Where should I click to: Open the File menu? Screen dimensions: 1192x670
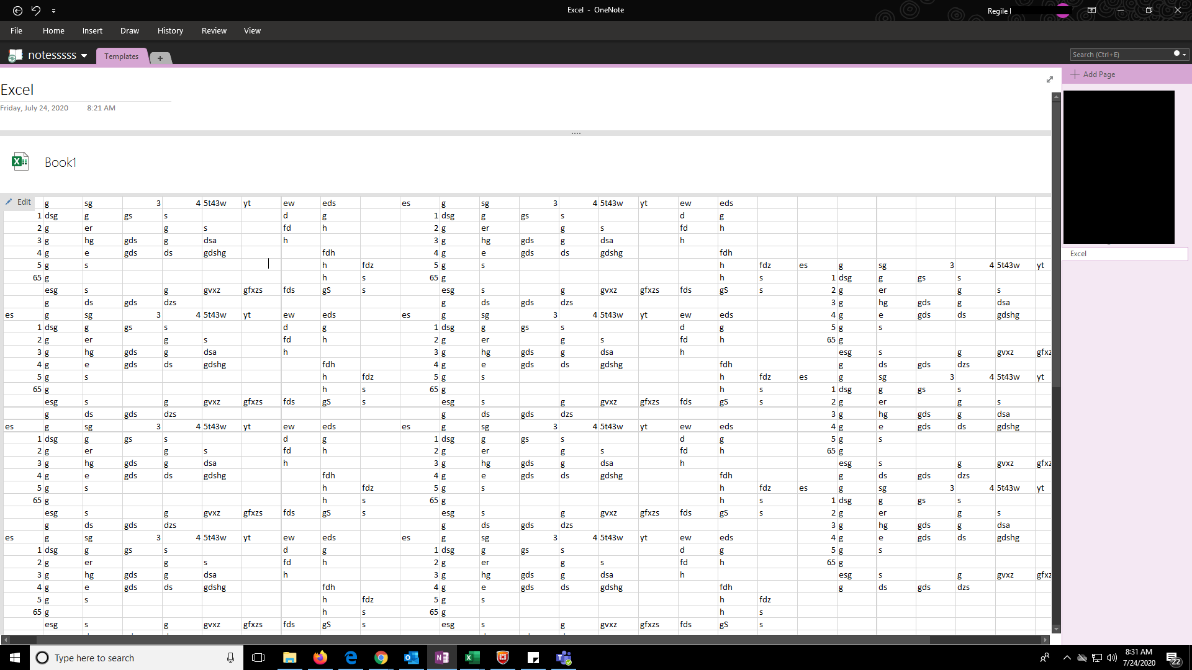click(16, 30)
